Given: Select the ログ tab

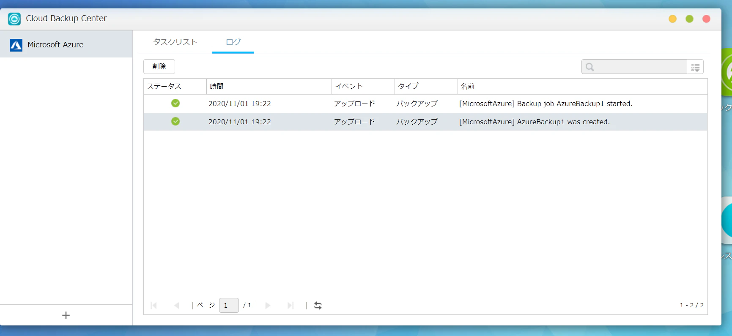Looking at the screenshot, I should click(x=233, y=42).
